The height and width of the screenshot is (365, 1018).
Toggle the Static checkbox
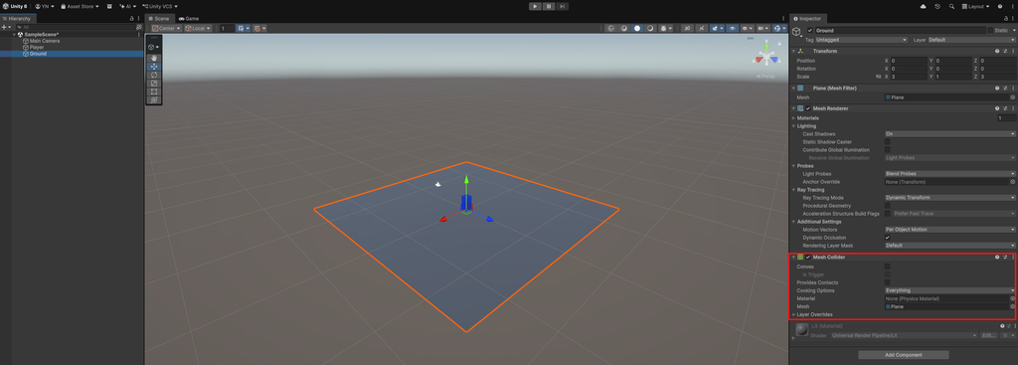click(x=990, y=31)
